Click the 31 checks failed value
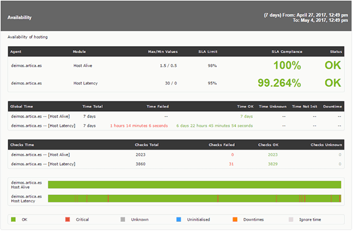353x231 pixels. [x=231, y=164]
